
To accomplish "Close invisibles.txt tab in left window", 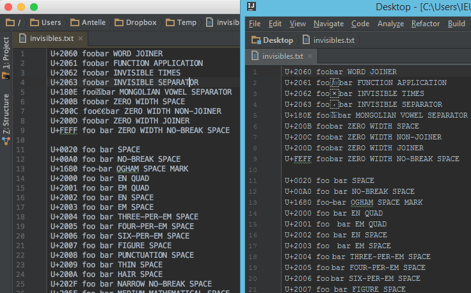I will click(x=81, y=38).
